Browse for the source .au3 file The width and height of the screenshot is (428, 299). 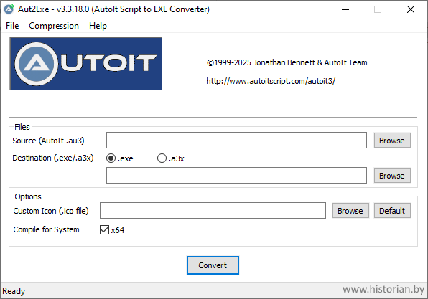coord(392,141)
